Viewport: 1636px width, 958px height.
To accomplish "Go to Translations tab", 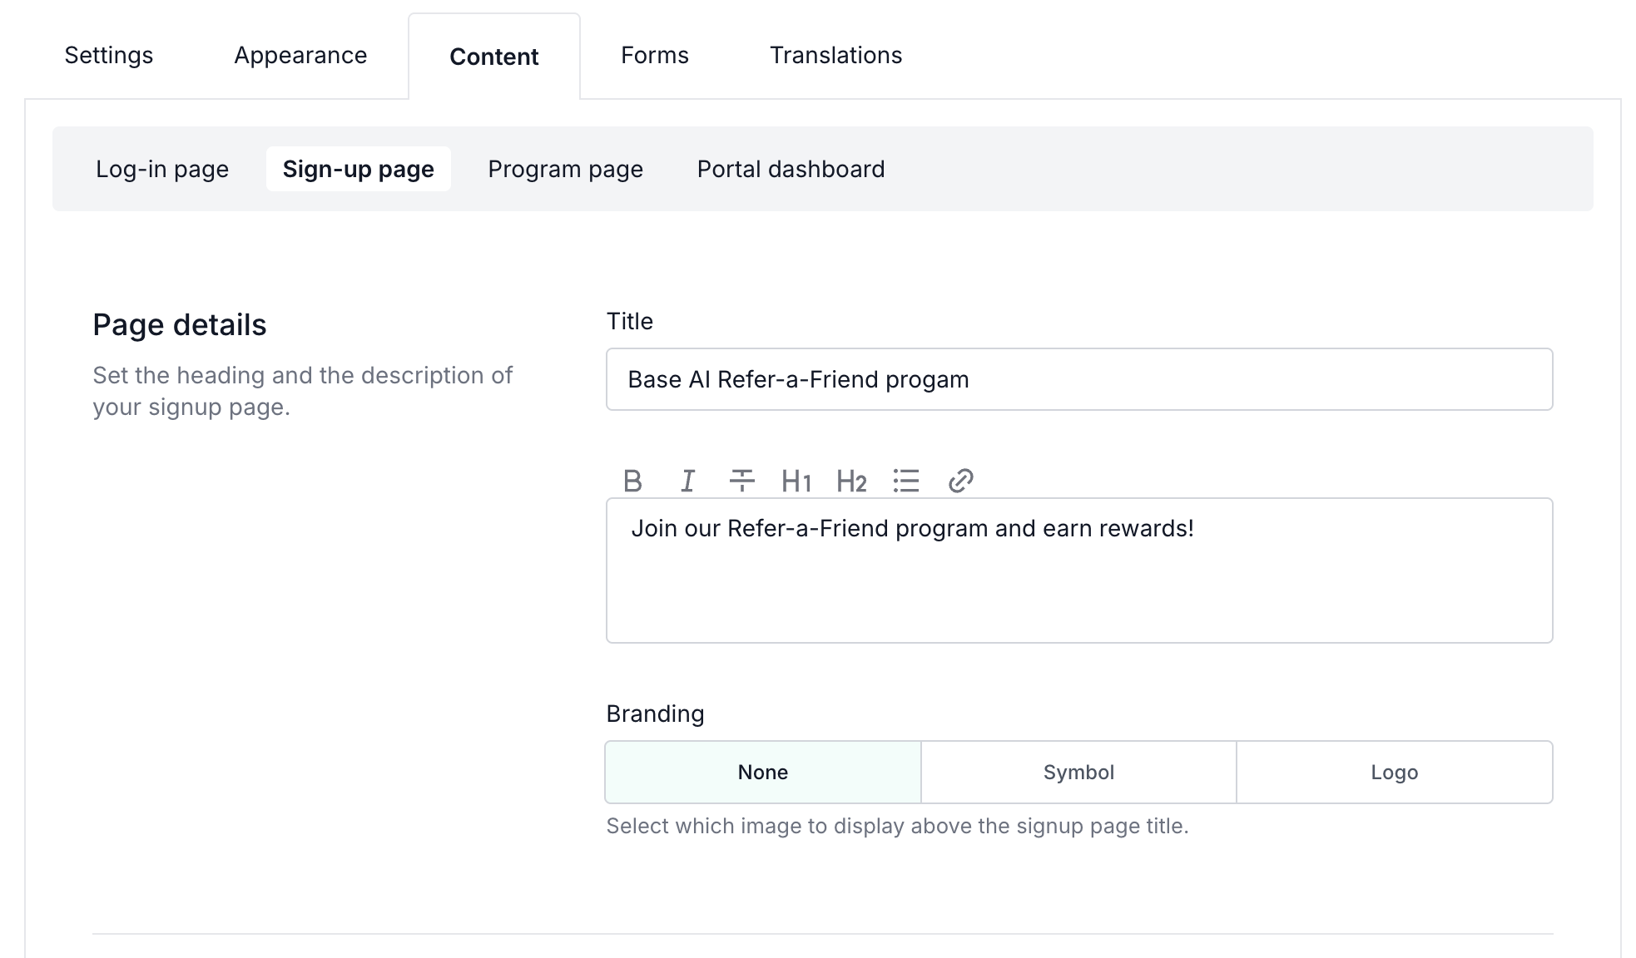I will coord(835,55).
